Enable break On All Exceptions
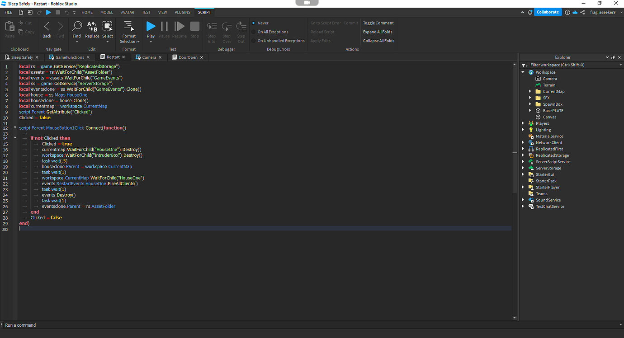This screenshot has width=624, height=338. (272, 32)
